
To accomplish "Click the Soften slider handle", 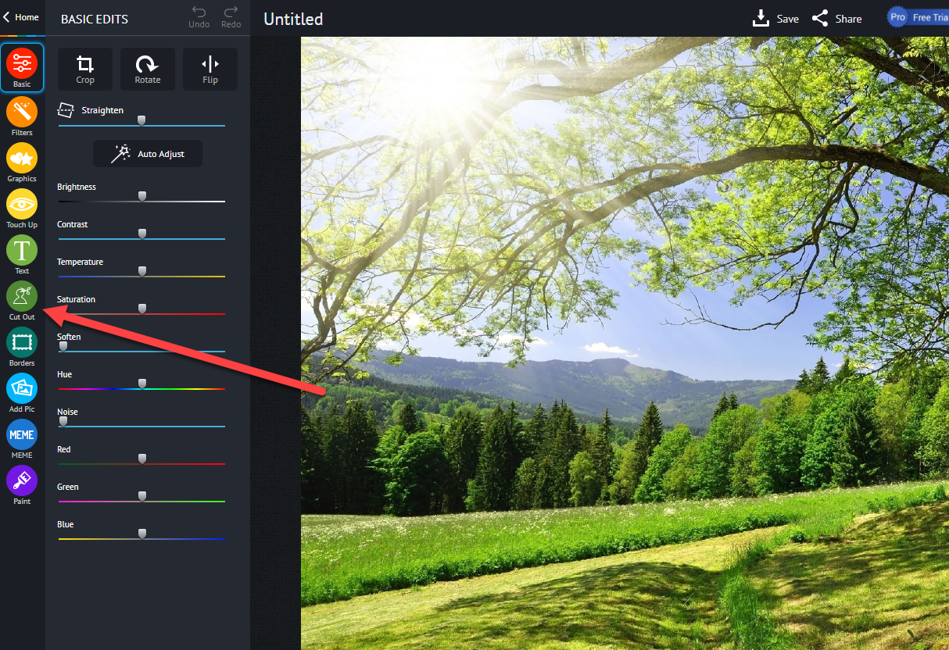I will pyautogui.click(x=63, y=346).
